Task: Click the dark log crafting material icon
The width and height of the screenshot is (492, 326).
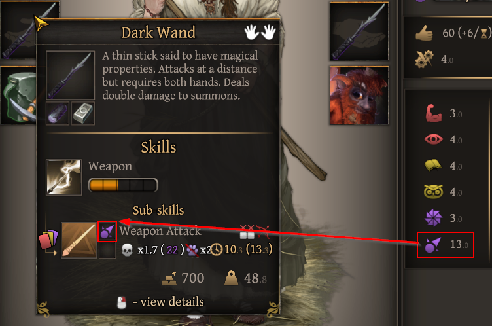Action: tap(58, 113)
